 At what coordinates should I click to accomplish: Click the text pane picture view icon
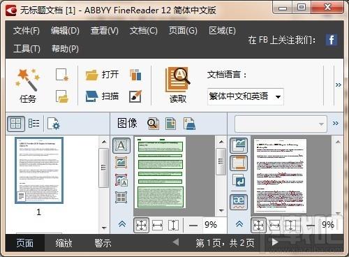pyautogui.click(x=239, y=145)
